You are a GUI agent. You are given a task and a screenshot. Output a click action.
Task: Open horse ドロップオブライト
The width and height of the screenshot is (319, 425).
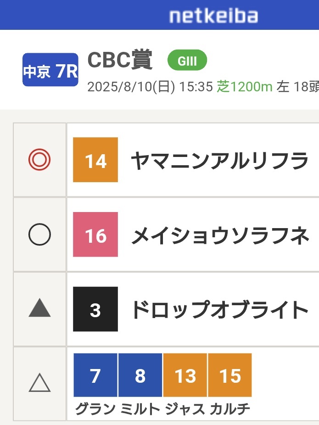(219, 309)
